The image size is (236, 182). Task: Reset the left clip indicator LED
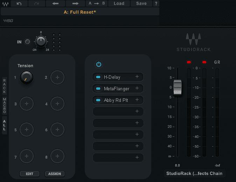(189, 62)
